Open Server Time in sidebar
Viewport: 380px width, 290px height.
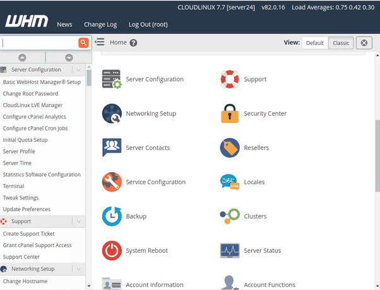click(x=17, y=163)
